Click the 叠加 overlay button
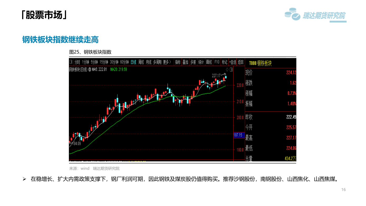This screenshot has width=366, height=206. point(186,62)
